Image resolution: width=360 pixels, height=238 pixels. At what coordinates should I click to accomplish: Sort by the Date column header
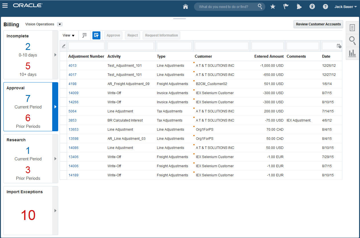coord(326,57)
